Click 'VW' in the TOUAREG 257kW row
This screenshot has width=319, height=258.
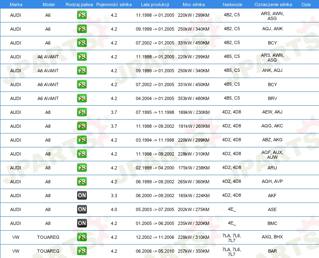pyautogui.click(x=16, y=251)
